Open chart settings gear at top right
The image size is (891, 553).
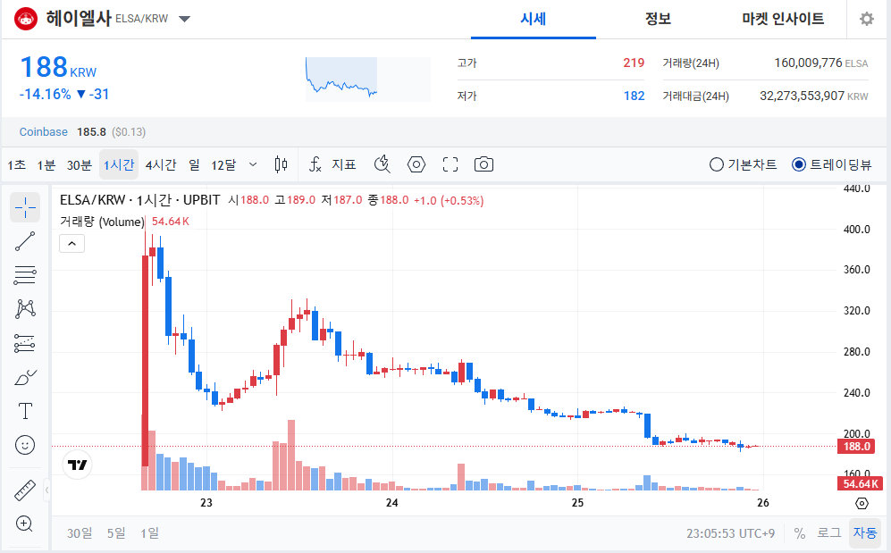click(867, 20)
